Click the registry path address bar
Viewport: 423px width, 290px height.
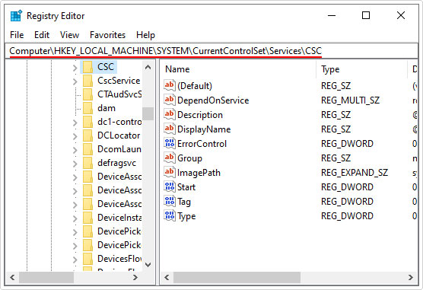pos(211,51)
